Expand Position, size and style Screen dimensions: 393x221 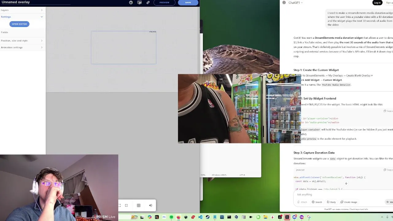click(x=23, y=41)
